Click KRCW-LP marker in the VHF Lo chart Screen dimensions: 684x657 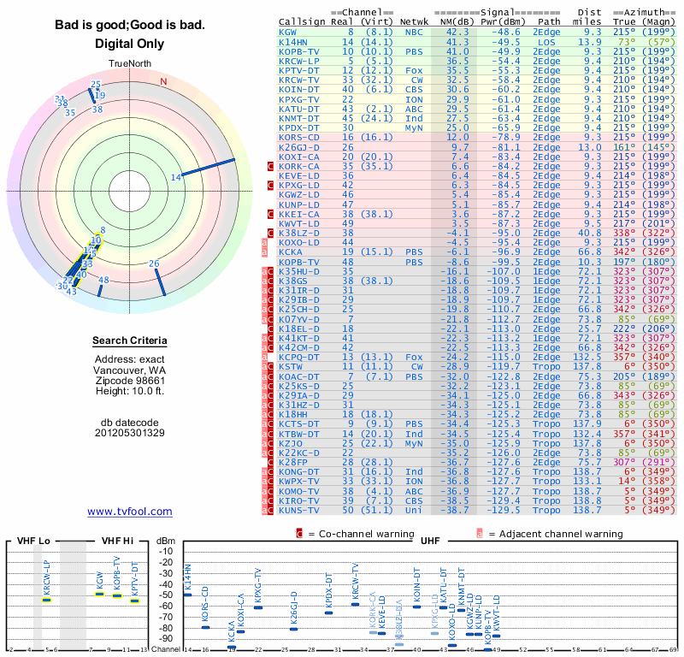point(47,600)
